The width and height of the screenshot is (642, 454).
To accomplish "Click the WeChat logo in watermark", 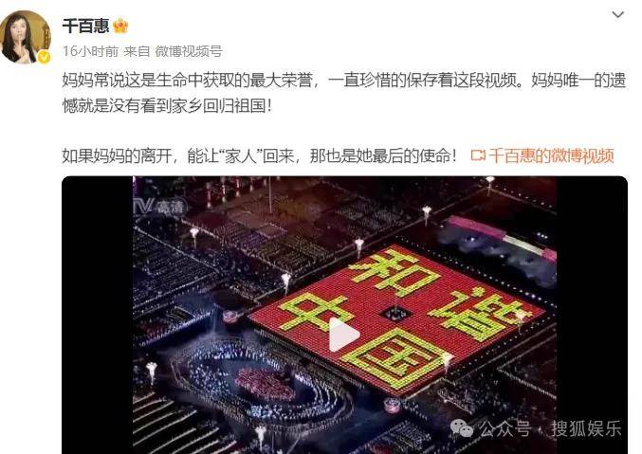I will (462, 427).
